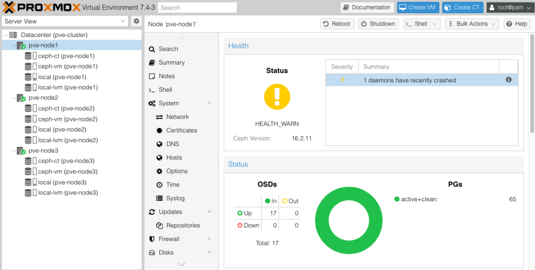This screenshot has width=535, height=270.
Task: Select local-lvm (pve-node3) in tree
Action: (x=68, y=193)
